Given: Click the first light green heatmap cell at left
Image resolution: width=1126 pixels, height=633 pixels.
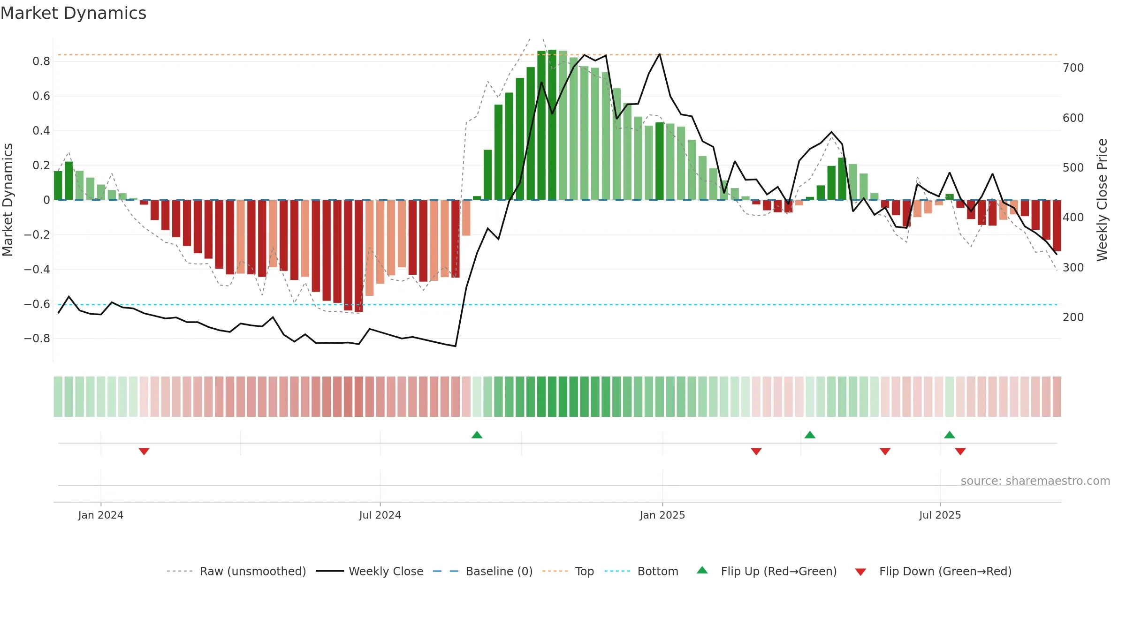Looking at the screenshot, I should pos(58,397).
